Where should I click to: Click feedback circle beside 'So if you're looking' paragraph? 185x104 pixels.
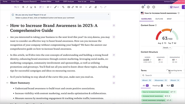tap(114, 77)
